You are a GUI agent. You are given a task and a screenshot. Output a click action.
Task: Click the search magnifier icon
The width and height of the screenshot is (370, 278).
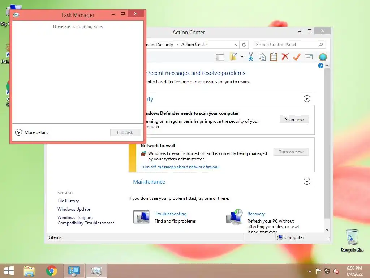click(x=321, y=45)
